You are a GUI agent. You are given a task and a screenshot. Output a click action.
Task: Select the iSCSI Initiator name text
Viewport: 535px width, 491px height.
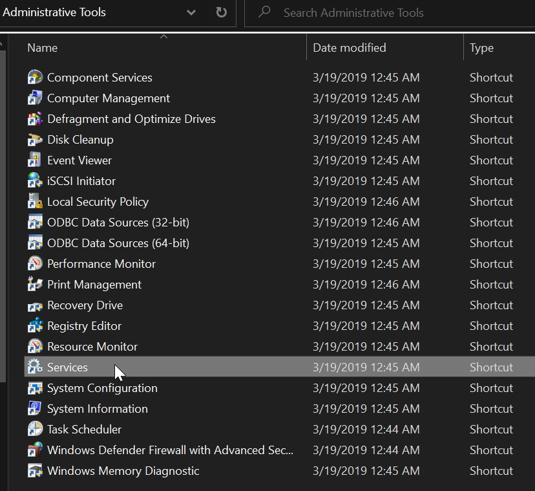(81, 180)
